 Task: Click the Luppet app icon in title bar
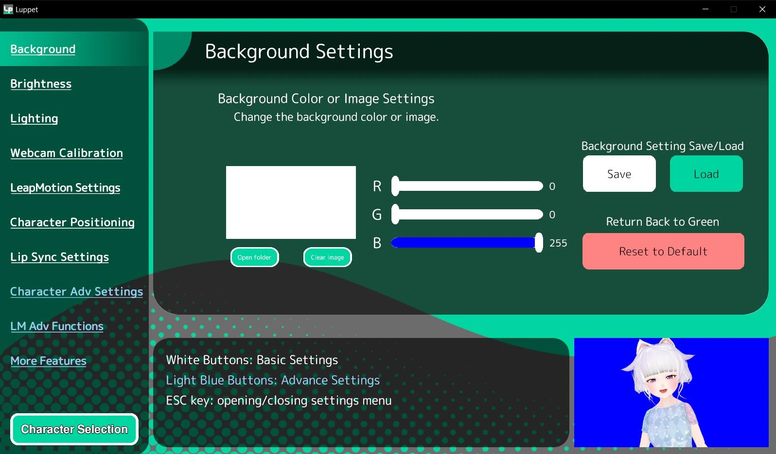pos(8,9)
